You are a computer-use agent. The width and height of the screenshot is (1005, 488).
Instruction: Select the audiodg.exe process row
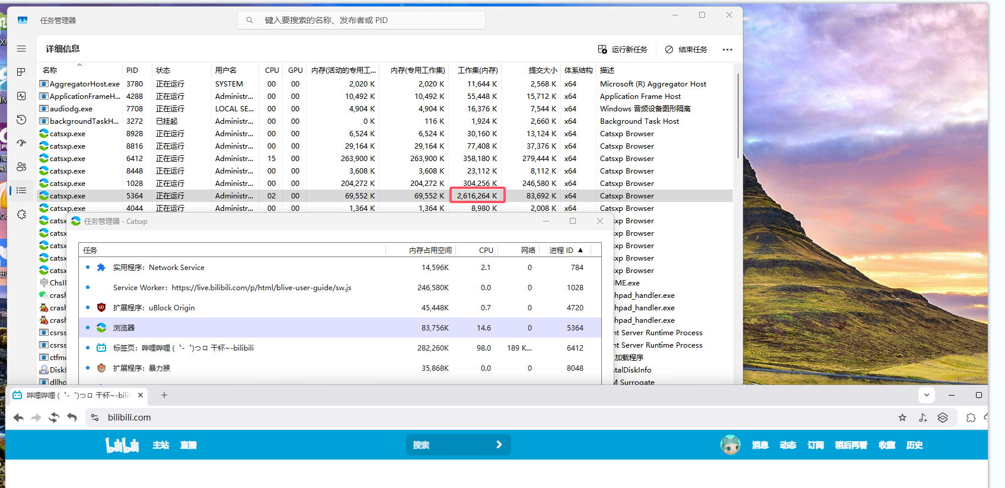coord(385,108)
